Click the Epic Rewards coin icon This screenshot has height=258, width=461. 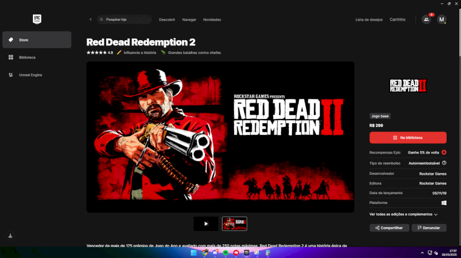[444, 152]
